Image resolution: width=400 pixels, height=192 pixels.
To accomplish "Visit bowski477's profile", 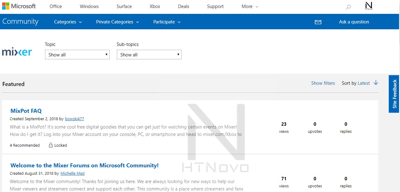I will coord(74,119).
